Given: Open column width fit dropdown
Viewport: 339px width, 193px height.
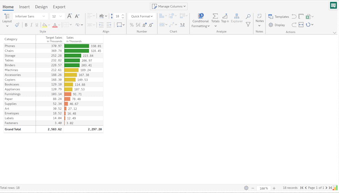Looking at the screenshot, I should tap(120, 25).
